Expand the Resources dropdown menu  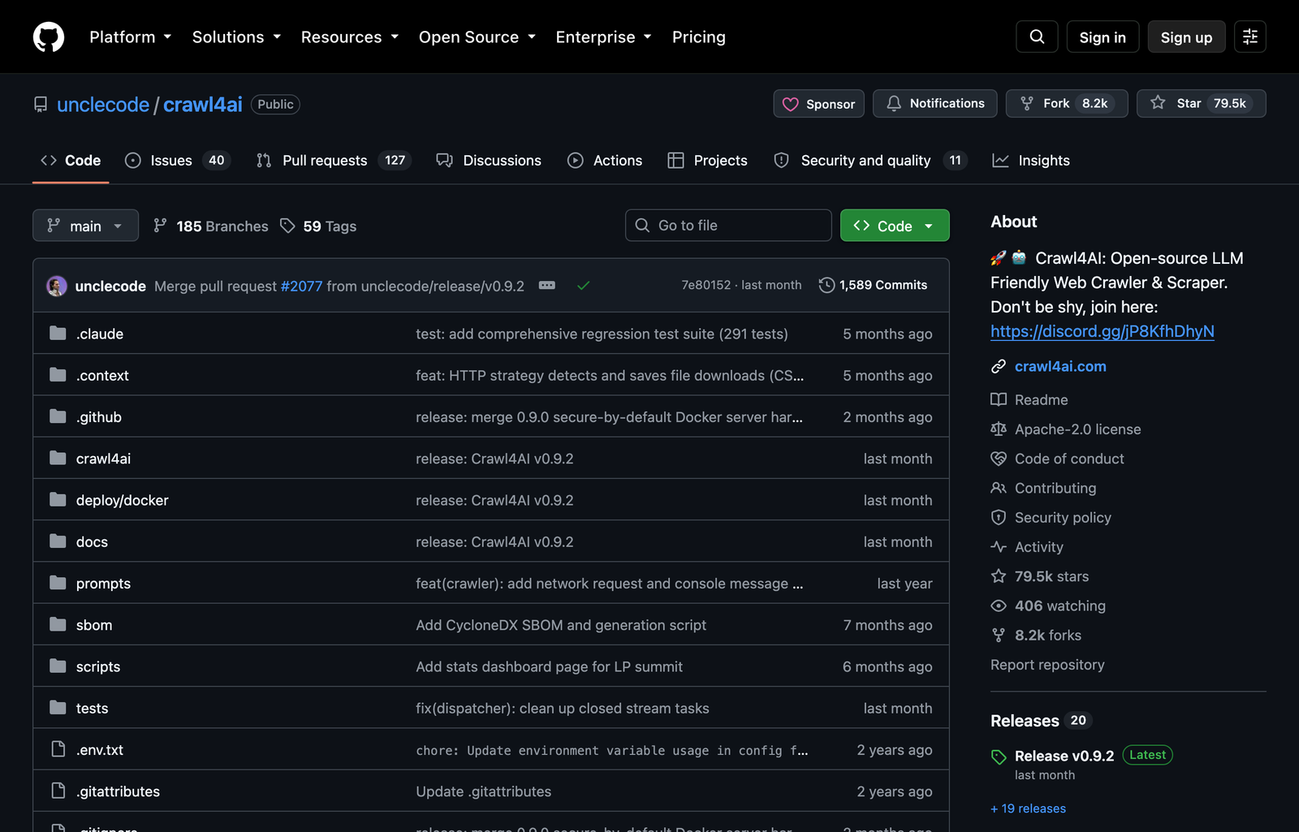tap(350, 37)
